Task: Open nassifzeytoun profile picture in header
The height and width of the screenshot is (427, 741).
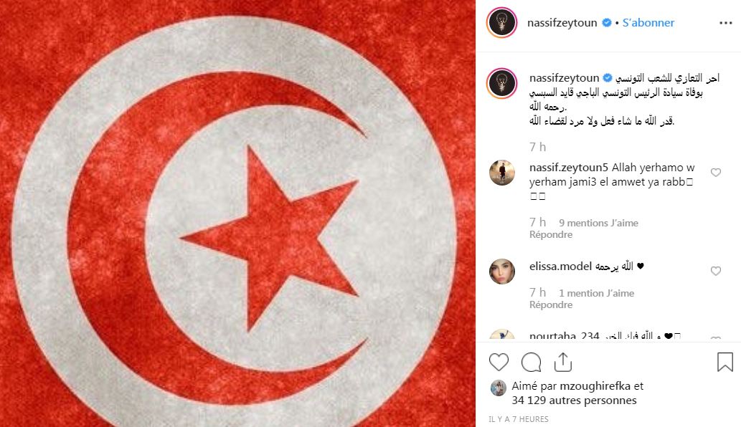Action: (502, 22)
